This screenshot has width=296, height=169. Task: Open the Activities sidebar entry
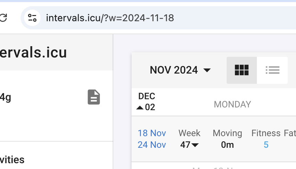coord(12,160)
